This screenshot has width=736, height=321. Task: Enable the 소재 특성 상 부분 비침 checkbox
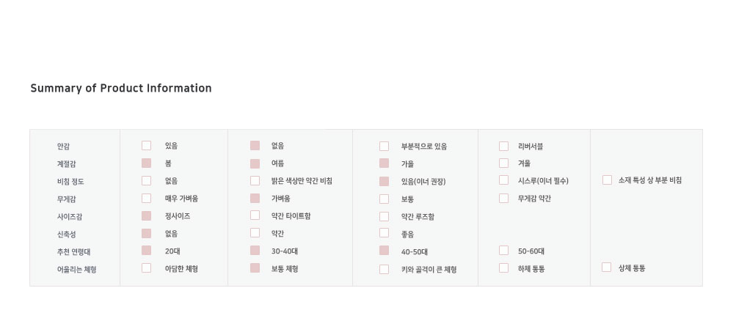pyautogui.click(x=607, y=180)
